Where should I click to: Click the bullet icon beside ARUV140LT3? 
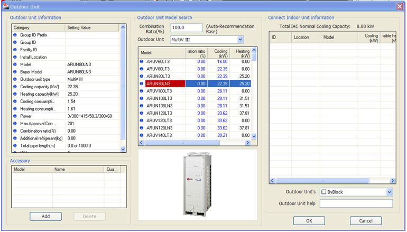(x=142, y=135)
